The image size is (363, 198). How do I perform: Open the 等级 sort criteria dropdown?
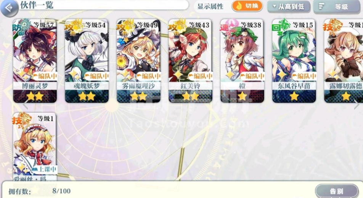click(x=337, y=7)
